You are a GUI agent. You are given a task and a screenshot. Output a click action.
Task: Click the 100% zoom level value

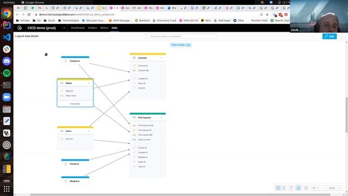point(332,188)
